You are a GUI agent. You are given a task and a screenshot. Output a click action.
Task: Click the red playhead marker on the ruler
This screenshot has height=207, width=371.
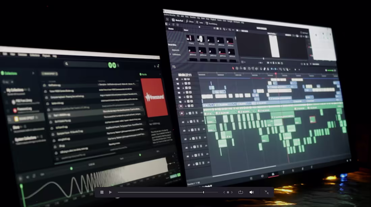(276, 74)
